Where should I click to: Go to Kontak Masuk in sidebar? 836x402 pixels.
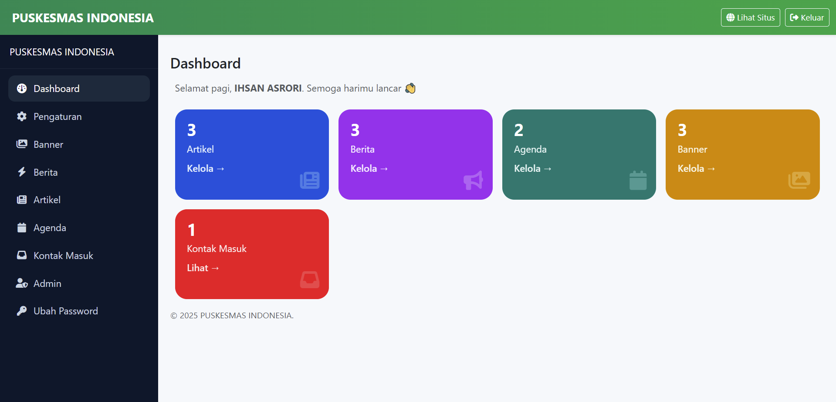tap(63, 256)
